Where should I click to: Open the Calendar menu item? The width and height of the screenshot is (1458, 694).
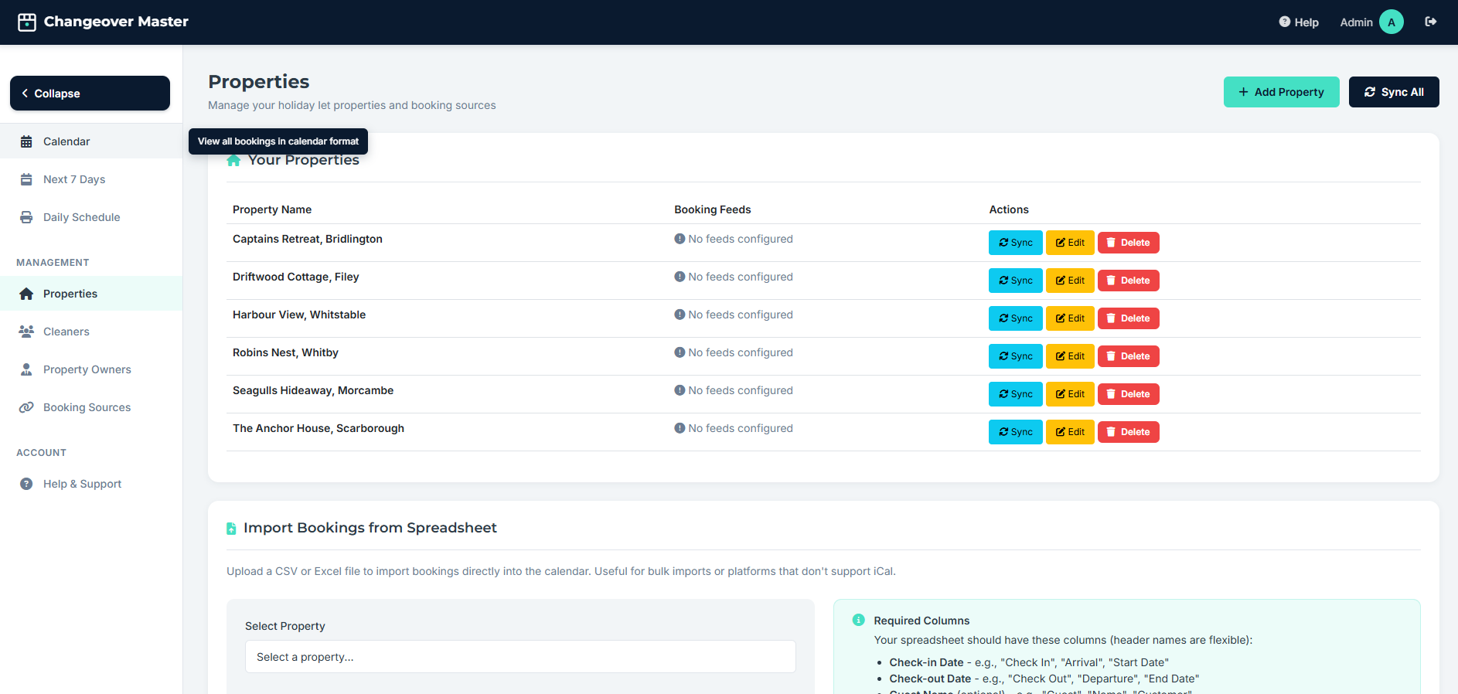click(66, 141)
